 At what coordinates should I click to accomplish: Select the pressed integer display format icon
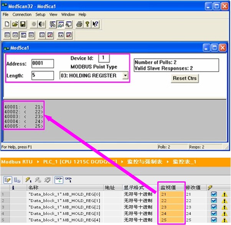coord(23,35)
